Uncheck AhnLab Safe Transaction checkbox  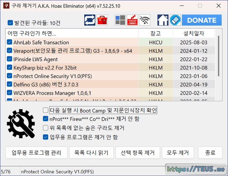point(10,42)
